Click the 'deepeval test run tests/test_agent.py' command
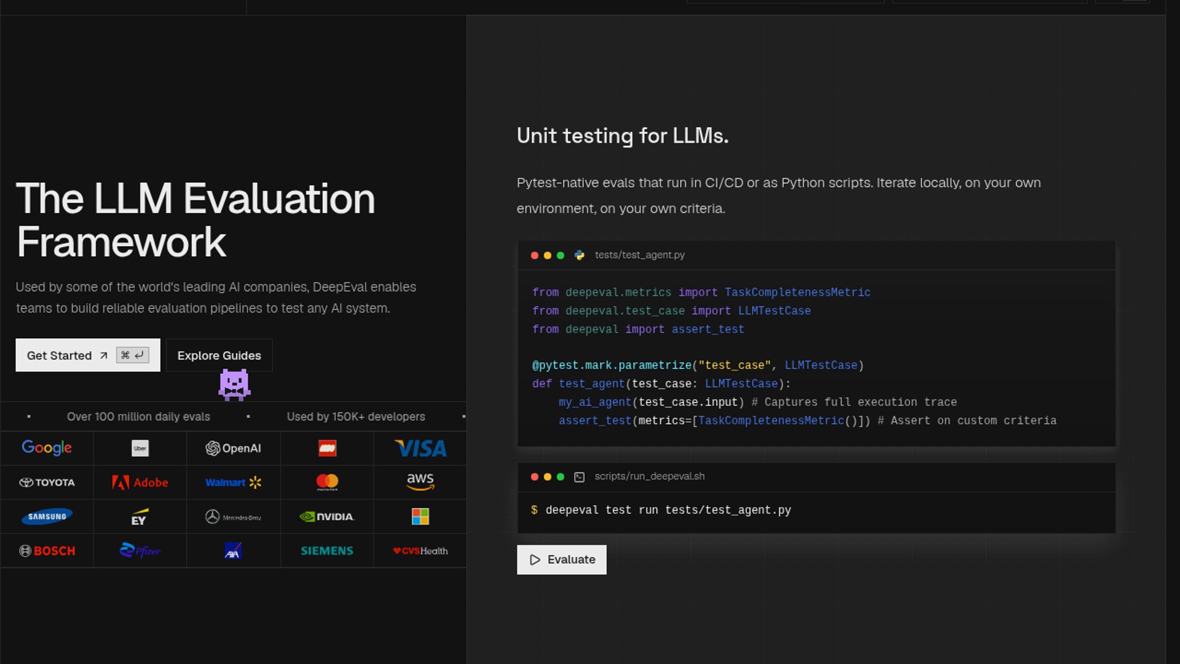Viewport: 1180px width, 664px height. click(x=668, y=510)
